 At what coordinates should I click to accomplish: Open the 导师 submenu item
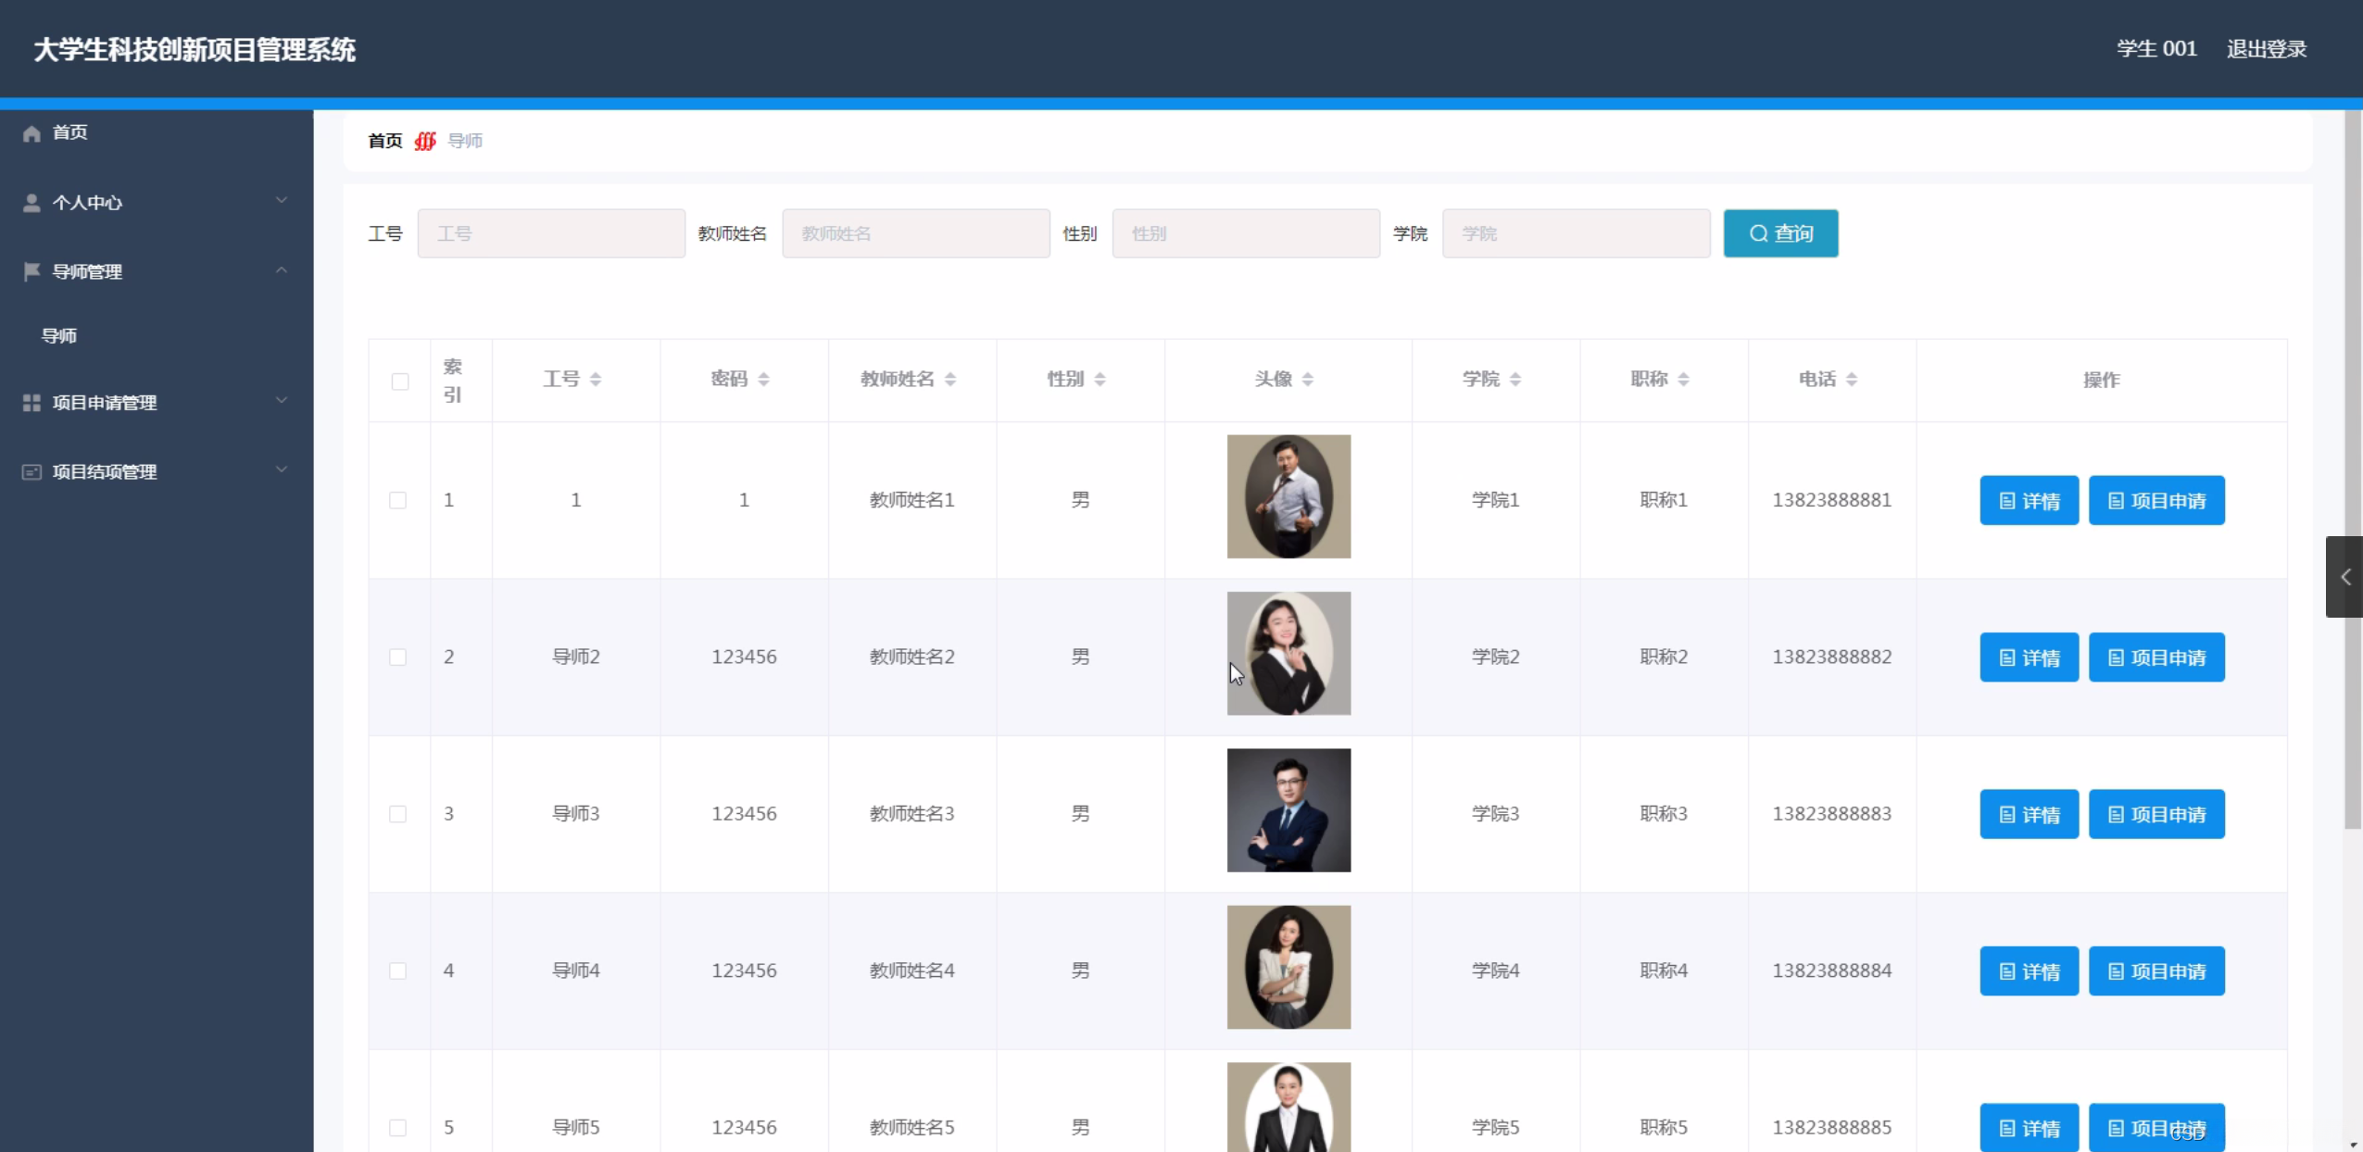[59, 336]
